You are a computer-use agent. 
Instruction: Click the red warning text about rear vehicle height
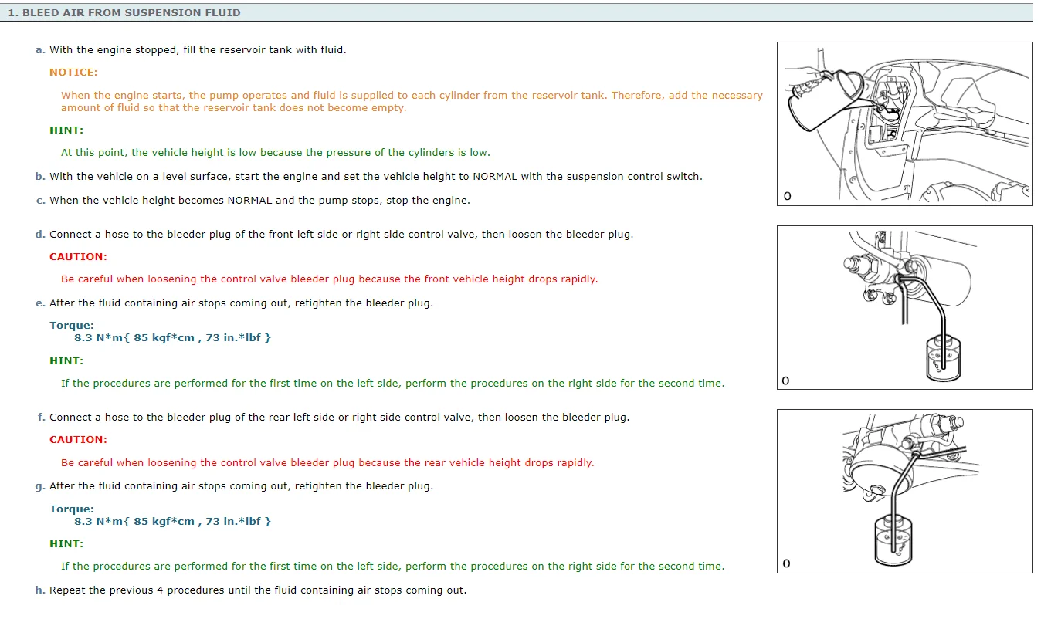[327, 462]
